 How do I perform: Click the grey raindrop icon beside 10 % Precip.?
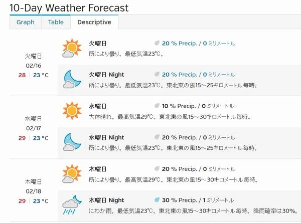tap(157, 106)
